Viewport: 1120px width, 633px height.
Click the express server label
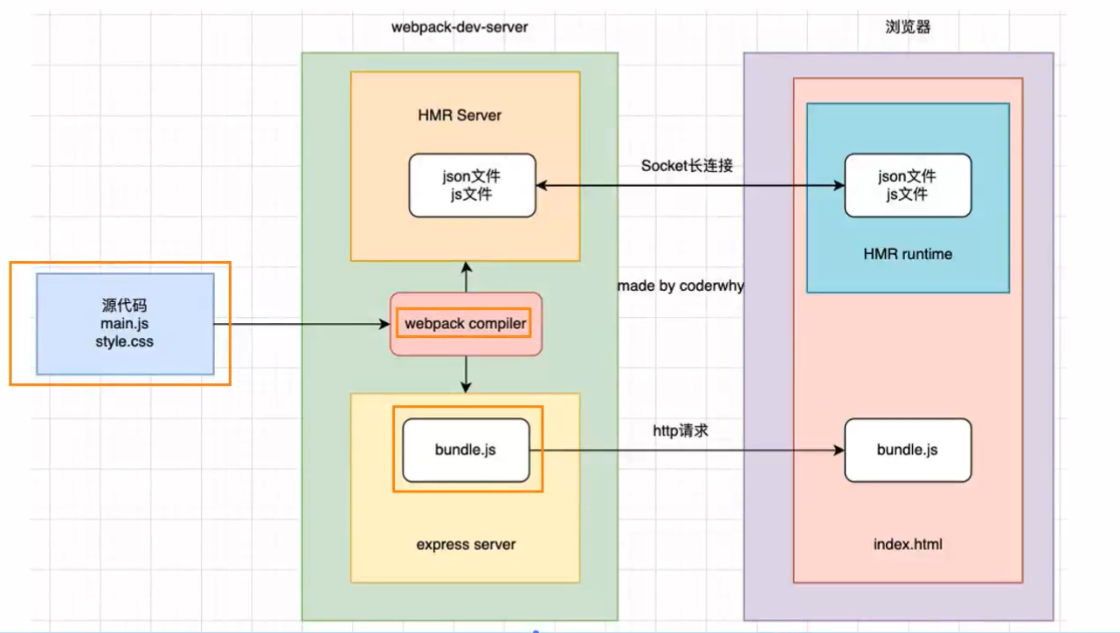click(466, 544)
